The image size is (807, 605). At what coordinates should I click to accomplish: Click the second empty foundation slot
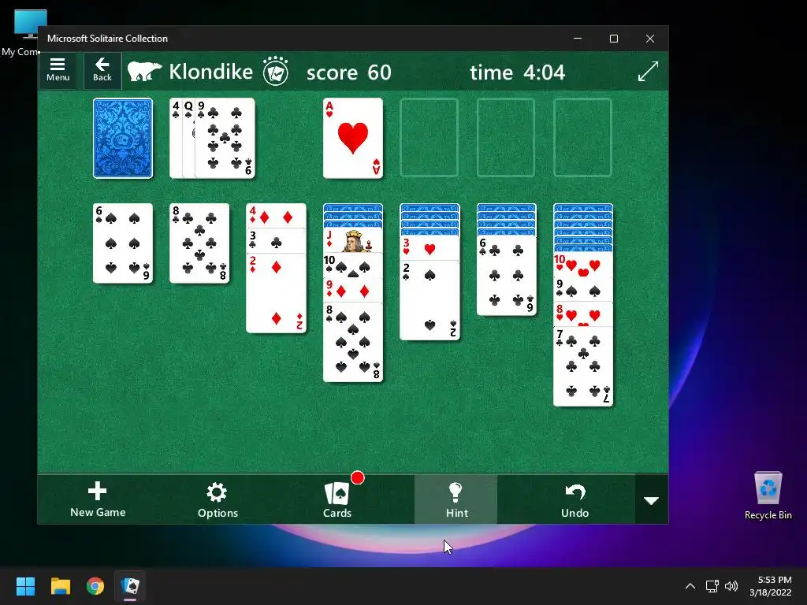pos(430,138)
